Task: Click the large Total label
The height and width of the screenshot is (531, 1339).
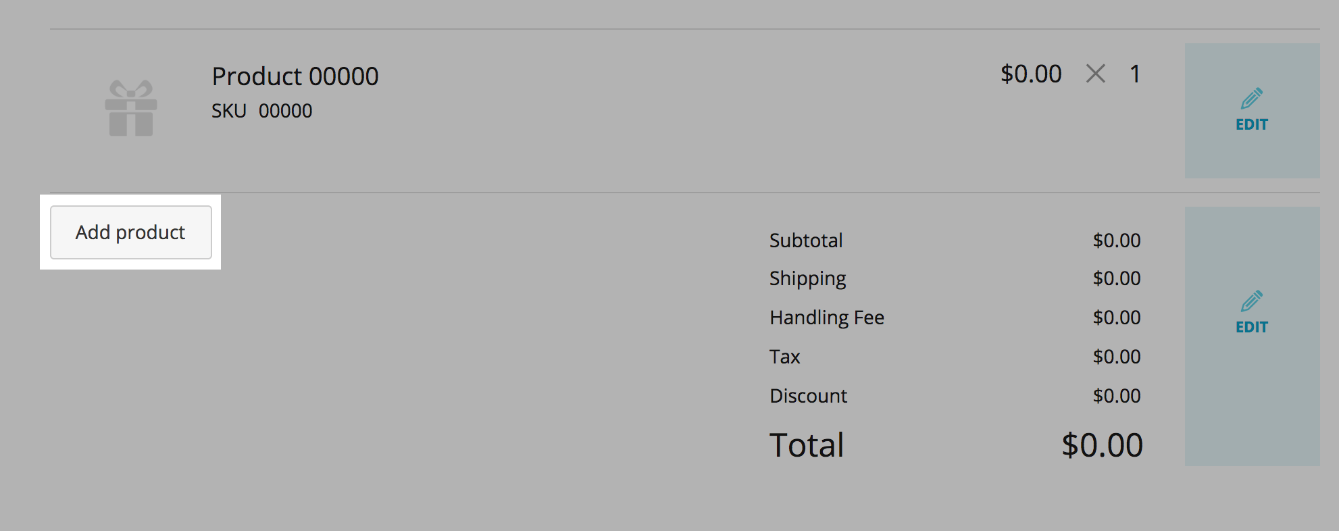Action: (x=807, y=445)
